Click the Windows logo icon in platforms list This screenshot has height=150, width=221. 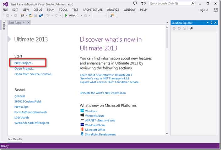[x=82, y=111]
